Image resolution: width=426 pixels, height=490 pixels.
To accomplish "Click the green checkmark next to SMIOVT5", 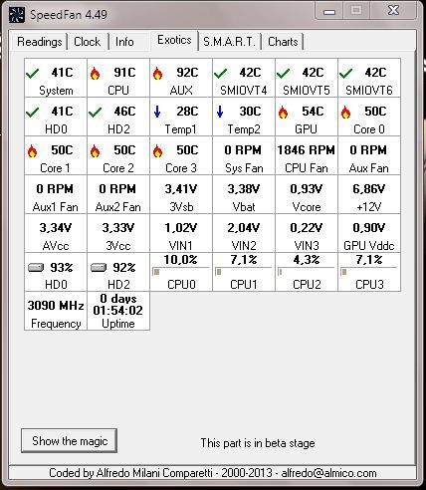I will 284,73.
